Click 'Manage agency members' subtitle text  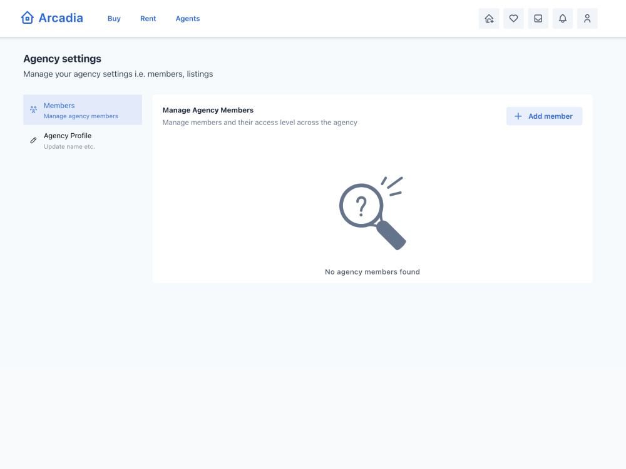81,116
